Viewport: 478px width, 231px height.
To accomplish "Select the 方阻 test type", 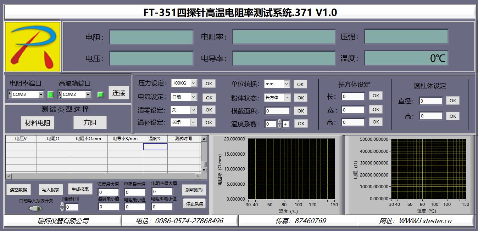I will (90, 123).
